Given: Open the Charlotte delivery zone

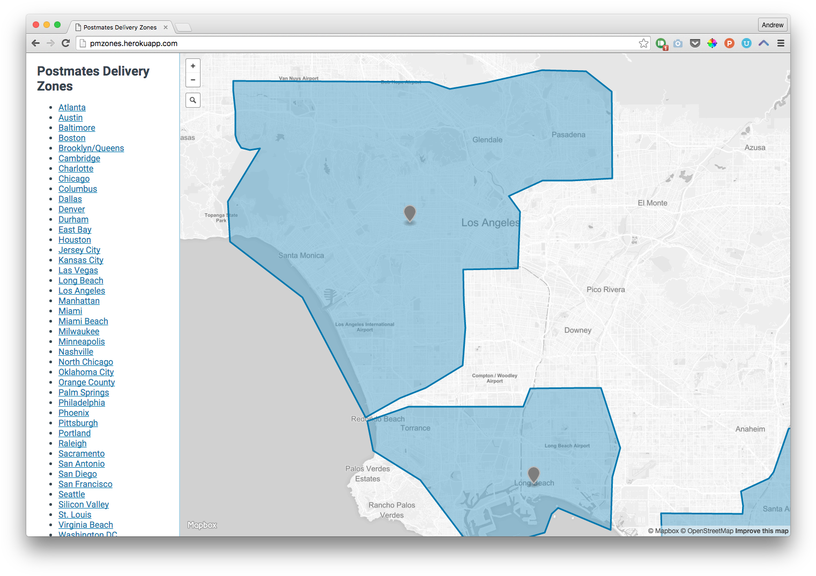Looking at the screenshot, I should (x=76, y=169).
